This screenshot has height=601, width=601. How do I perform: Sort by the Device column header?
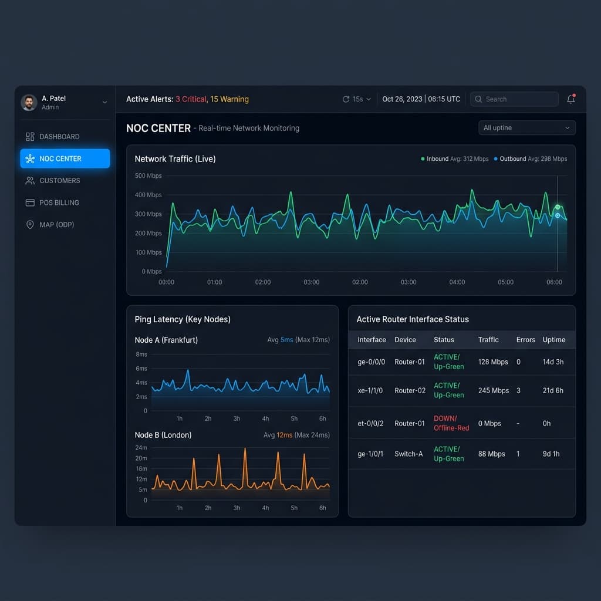pos(405,340)
